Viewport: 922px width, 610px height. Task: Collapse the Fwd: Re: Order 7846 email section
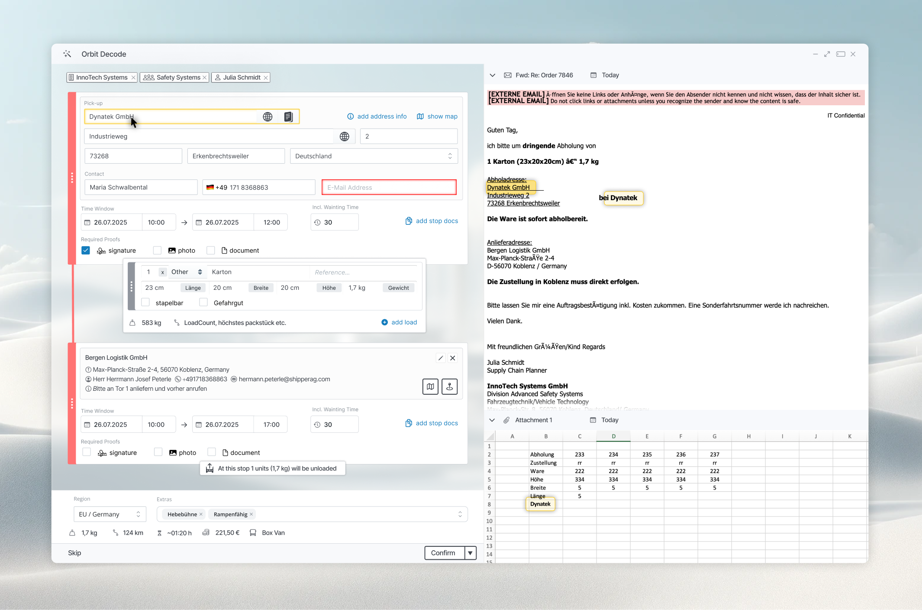492,75
